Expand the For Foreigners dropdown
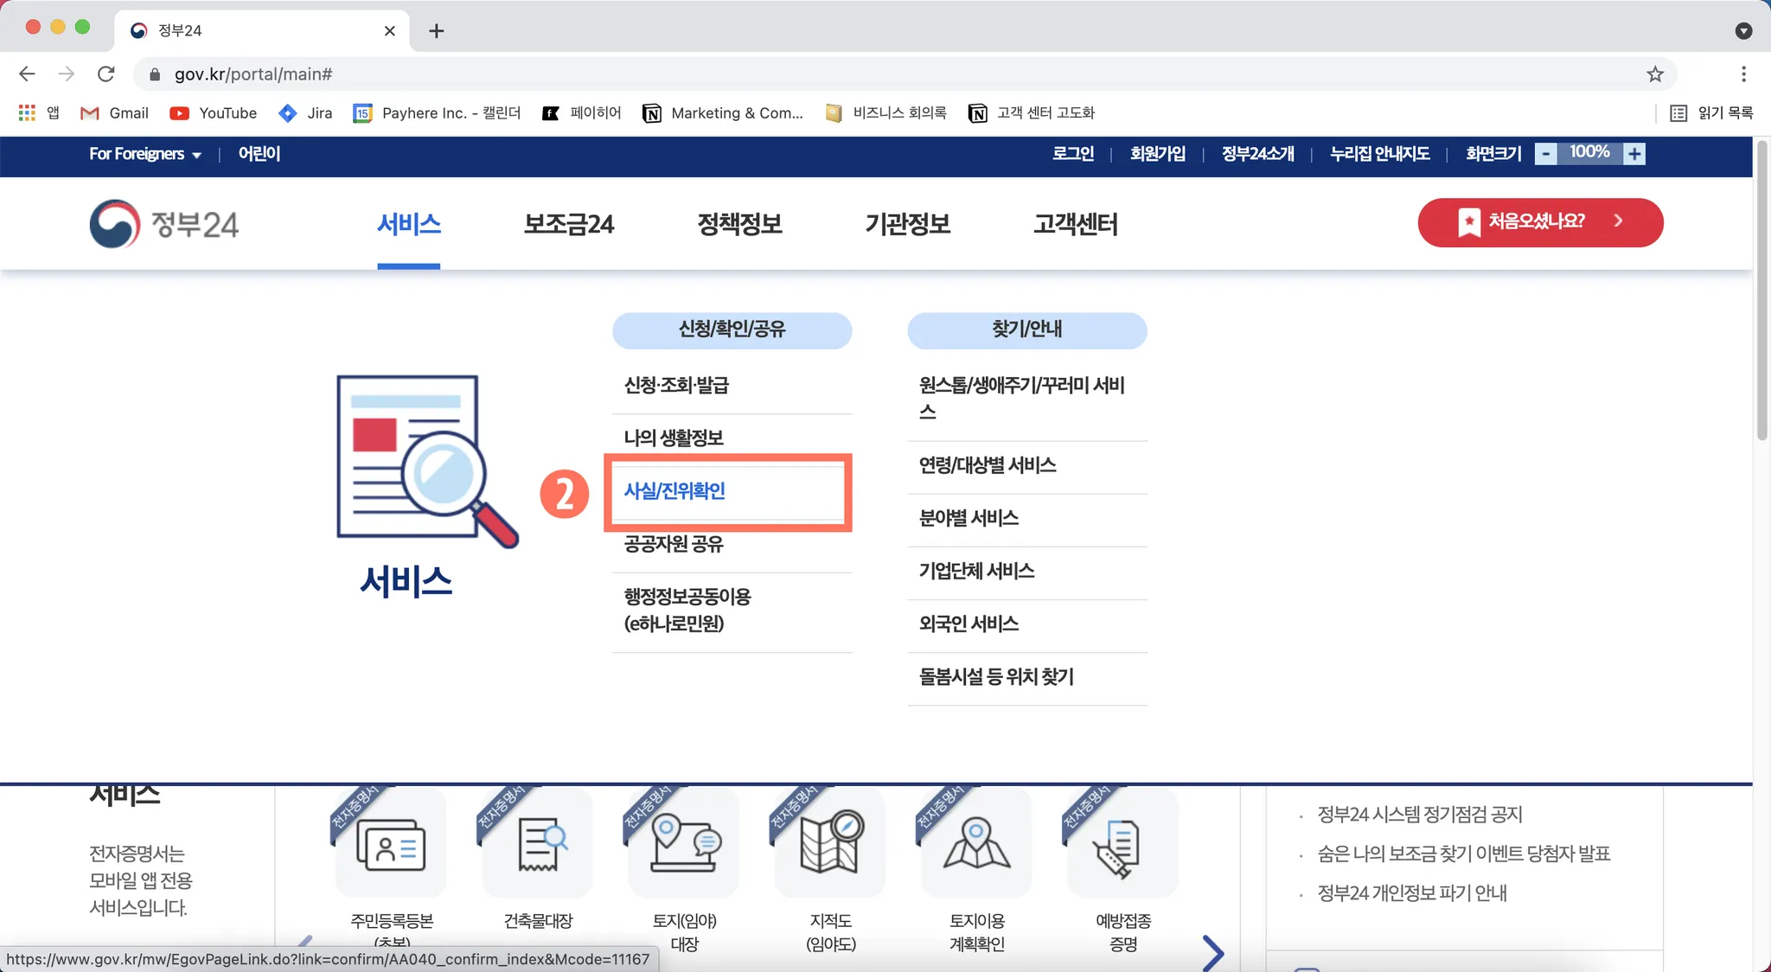 point(144,154)
